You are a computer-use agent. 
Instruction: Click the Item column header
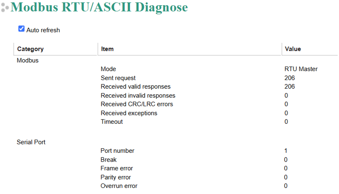107,49
